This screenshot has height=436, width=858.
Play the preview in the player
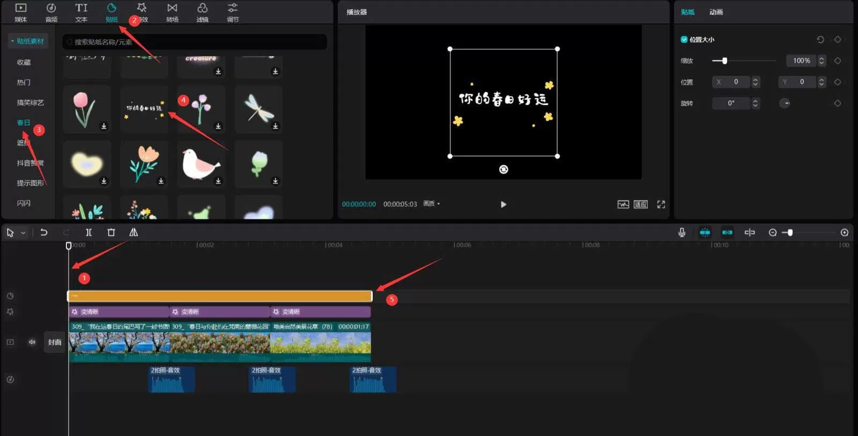click(503, 204)
